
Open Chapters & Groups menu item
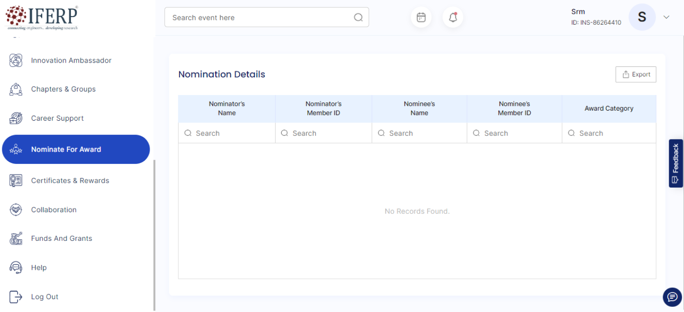tap(63, 89)
